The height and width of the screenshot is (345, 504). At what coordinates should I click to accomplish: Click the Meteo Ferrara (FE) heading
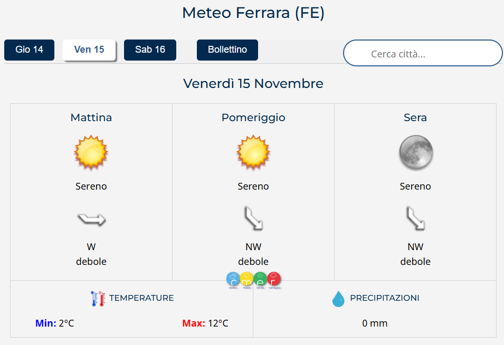[253, 13]
